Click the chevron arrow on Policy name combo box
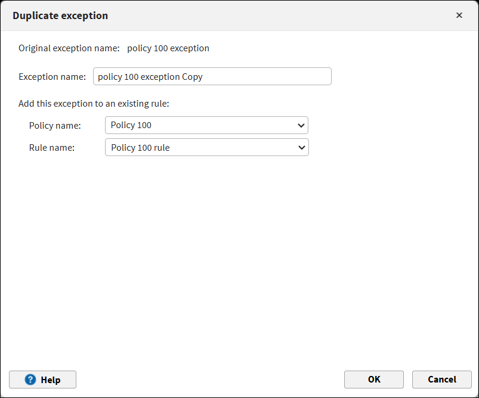This screenshot has width=479, height=398. (x=301, y=125)
